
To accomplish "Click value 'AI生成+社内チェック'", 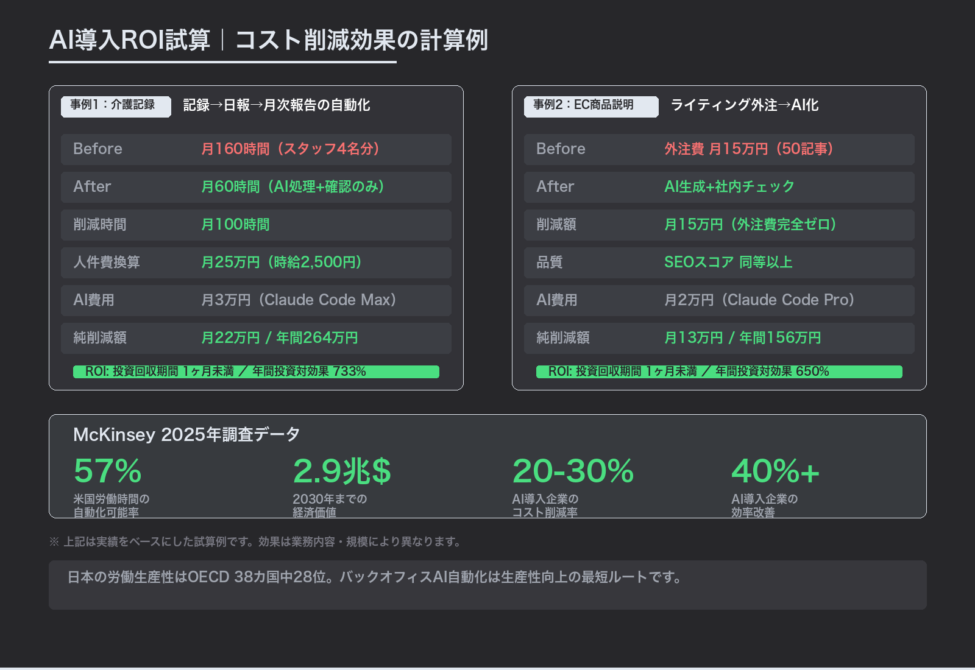I will point(729,187).
